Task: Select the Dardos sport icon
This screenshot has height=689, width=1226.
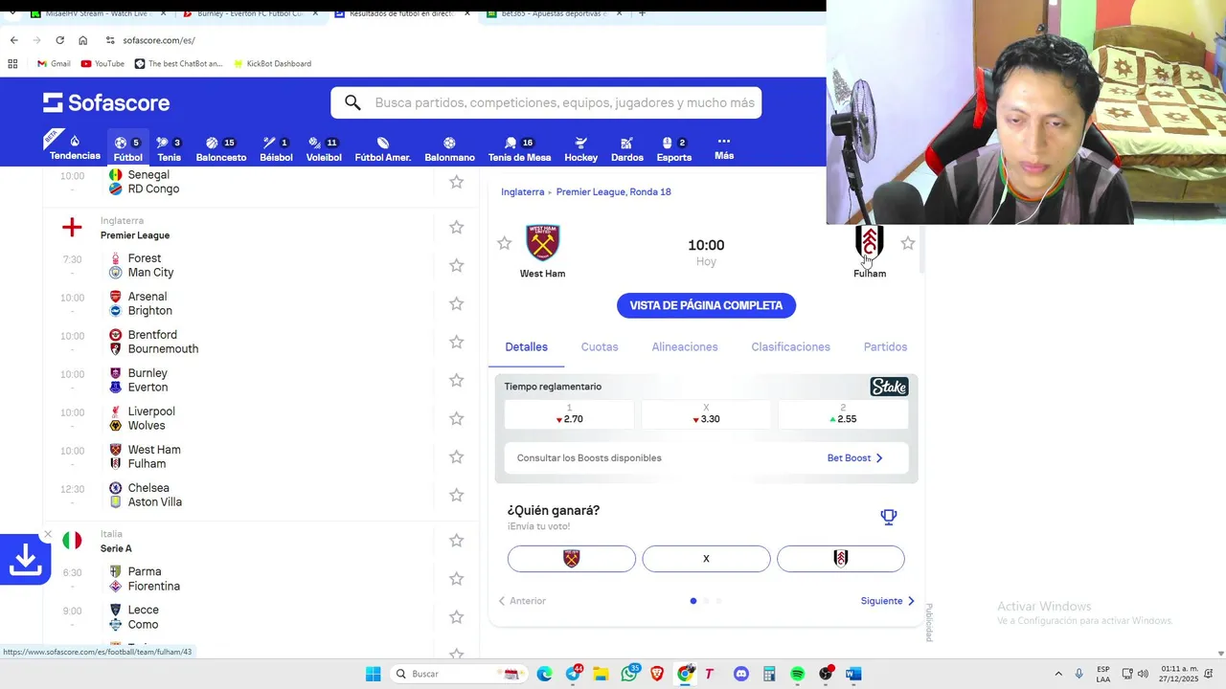Action: [627, 148]
